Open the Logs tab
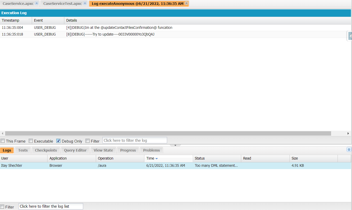Screen dimensions: 352x210 pyautogui.click(x=7, y=150)
